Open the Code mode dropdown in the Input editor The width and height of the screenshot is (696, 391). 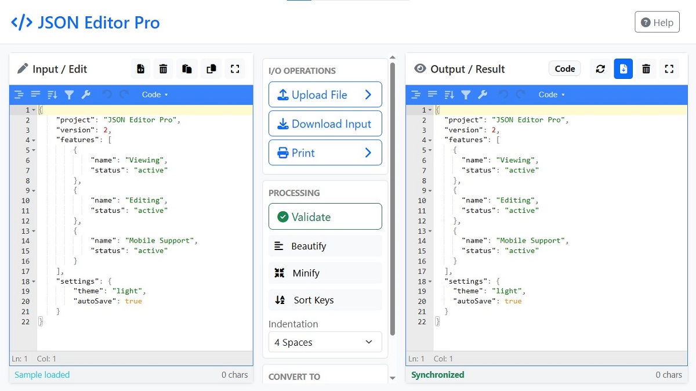(154, 95)
